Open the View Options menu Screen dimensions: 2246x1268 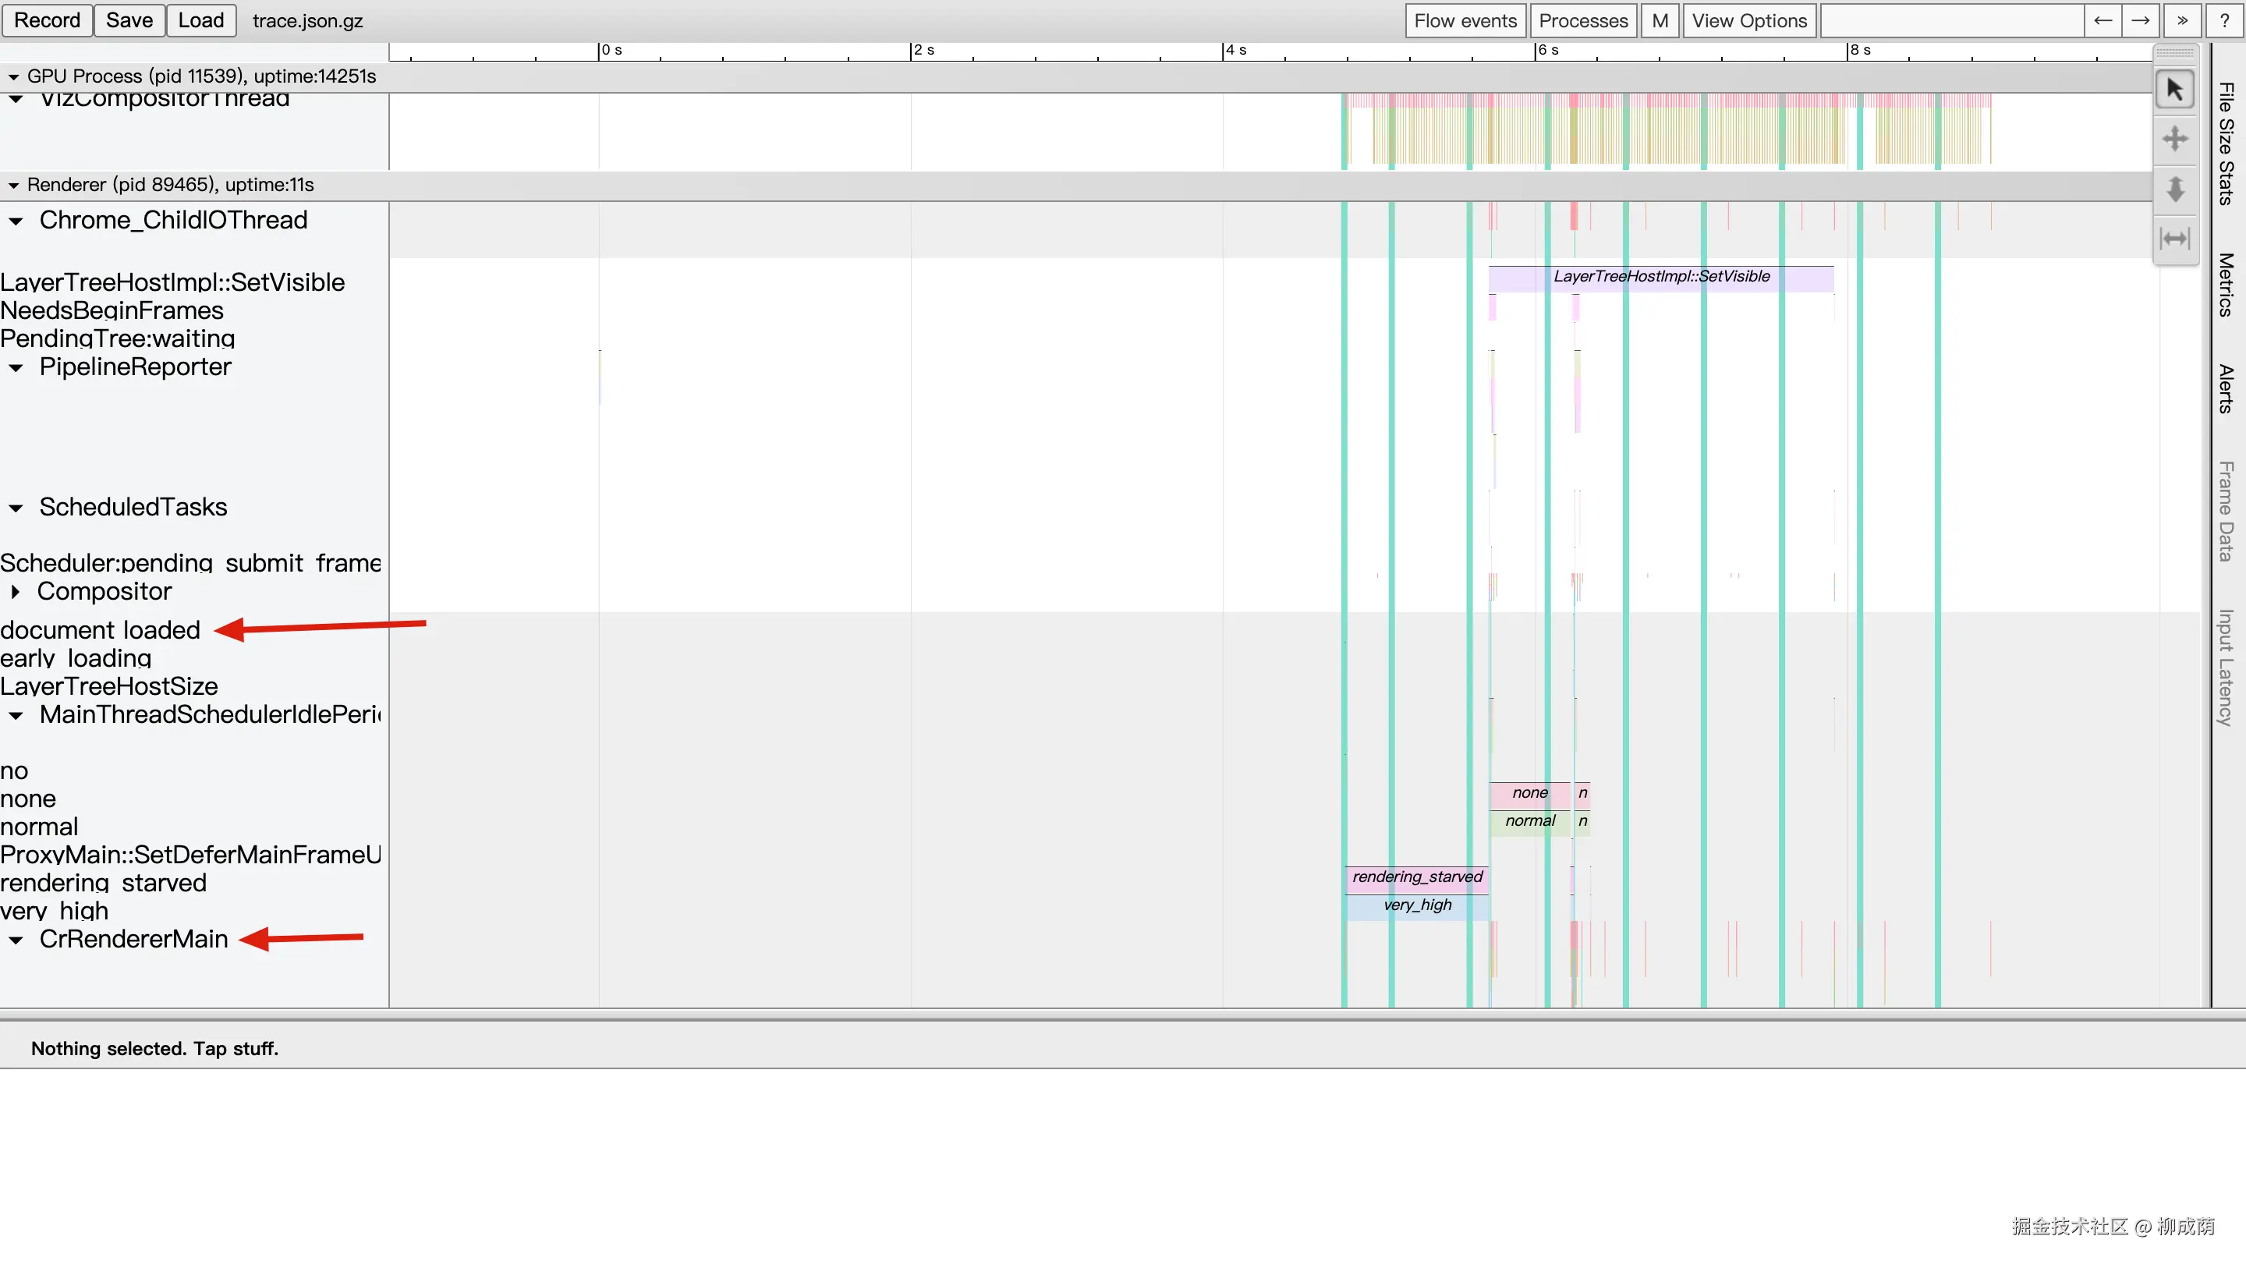click(1749, 21)
